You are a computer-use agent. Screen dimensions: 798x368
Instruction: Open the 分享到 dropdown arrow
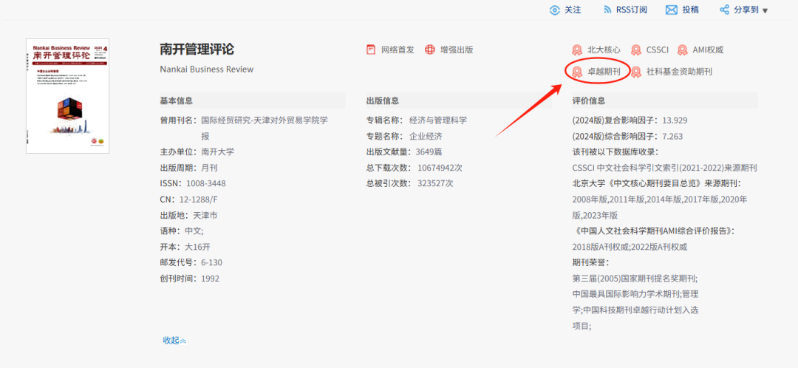point(765,10)
